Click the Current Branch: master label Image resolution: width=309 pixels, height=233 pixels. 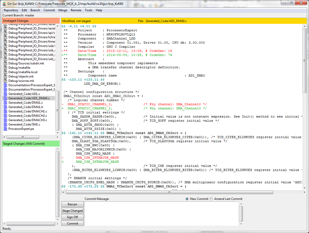[18, 15]
